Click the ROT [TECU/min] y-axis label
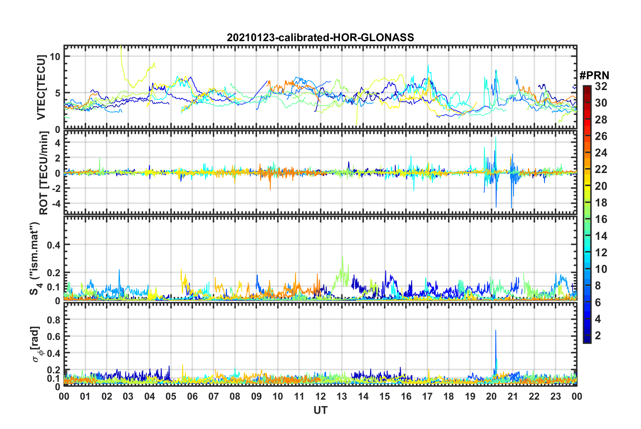Screen dimensions: 641x429 [44, 173]
